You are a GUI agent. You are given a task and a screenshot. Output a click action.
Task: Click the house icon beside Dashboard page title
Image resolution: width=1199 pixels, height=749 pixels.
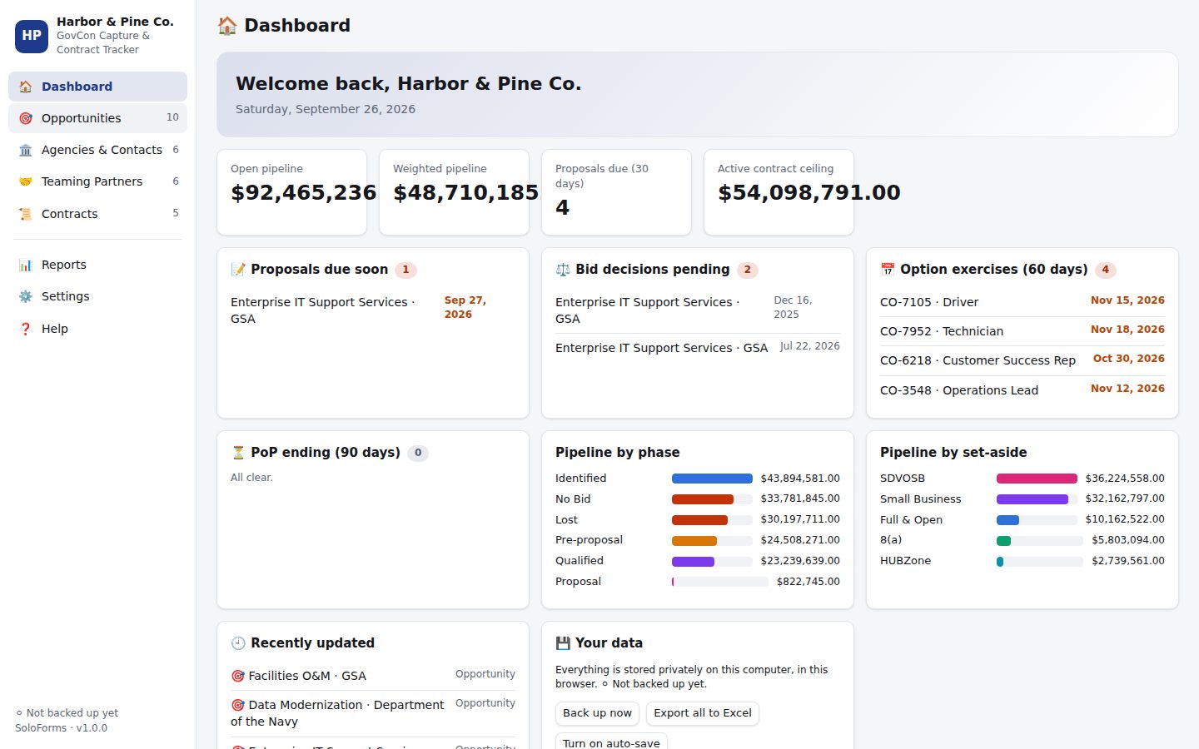click(227, 26)
